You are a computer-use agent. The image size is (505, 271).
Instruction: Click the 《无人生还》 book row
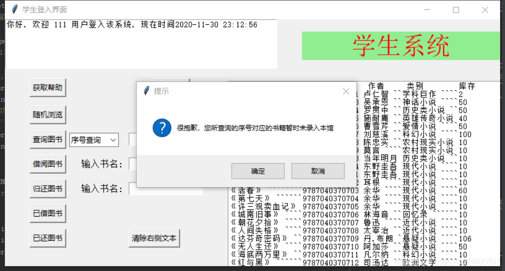349,247
